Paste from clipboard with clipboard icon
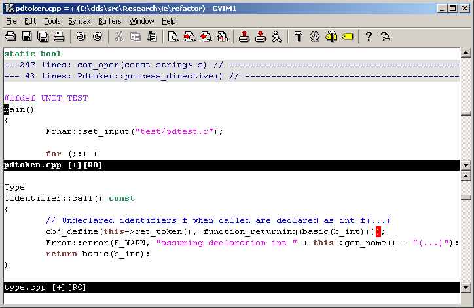 151,37
